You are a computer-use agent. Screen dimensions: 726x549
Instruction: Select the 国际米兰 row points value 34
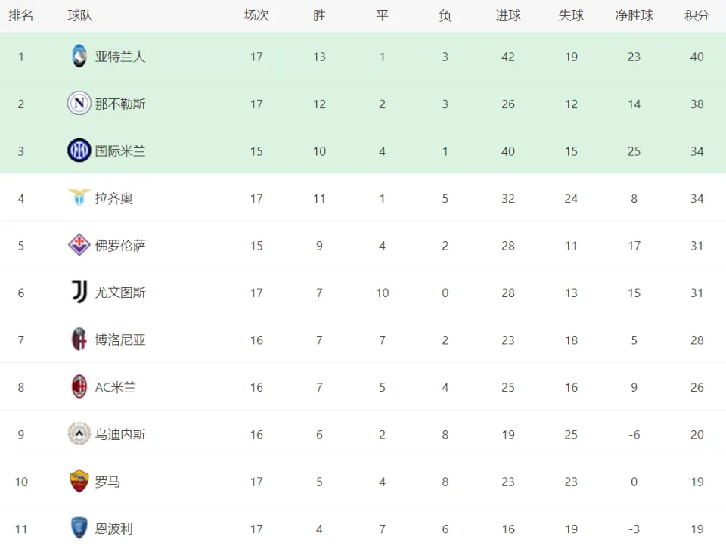(697, 151)
